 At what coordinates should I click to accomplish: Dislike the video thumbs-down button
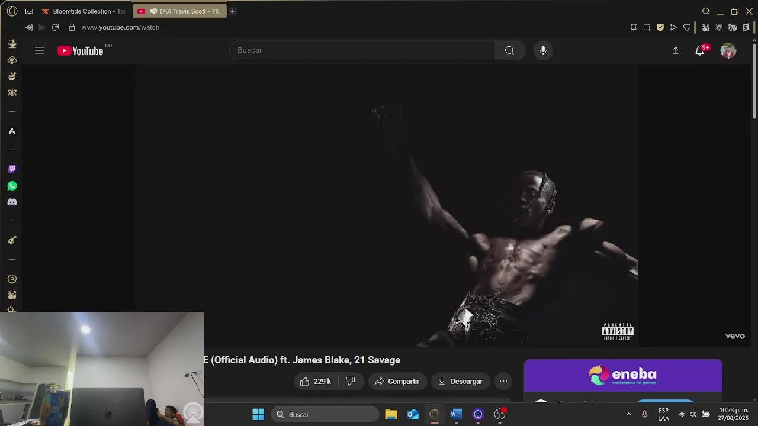351,381
